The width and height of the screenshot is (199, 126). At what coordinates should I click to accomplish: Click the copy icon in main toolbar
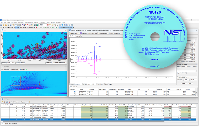click(18, 25)
